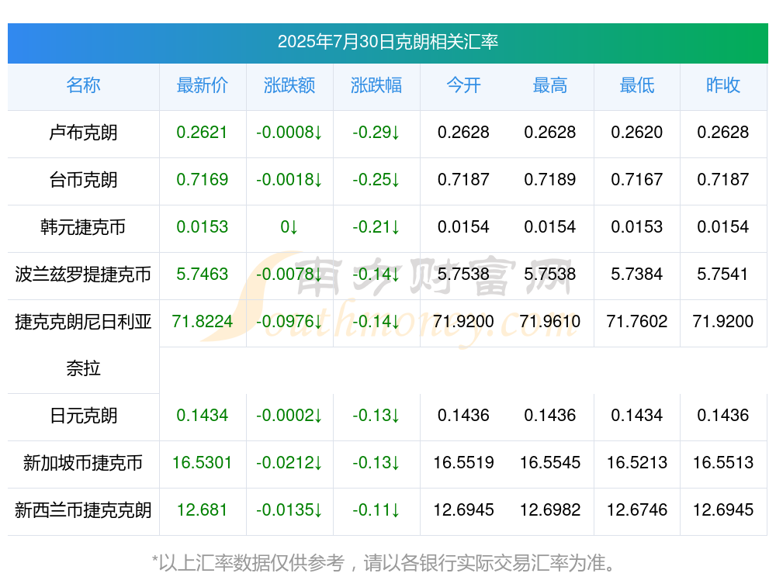The height and width of the screenshot is (587, 776).
Task: Open the 日元克朗 row name
Action: [x=83, y=416]
